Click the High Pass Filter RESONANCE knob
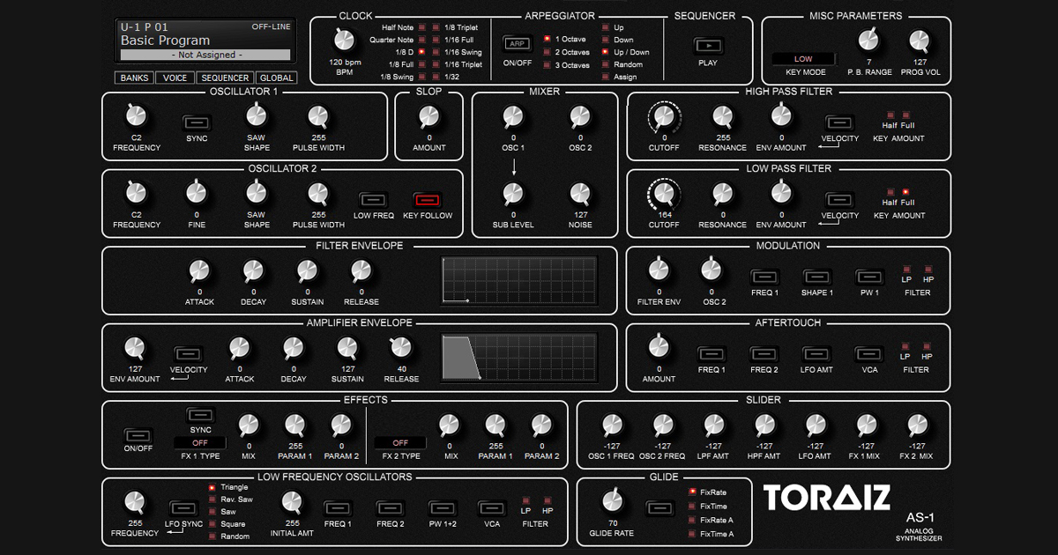 (x=722, y=115)
